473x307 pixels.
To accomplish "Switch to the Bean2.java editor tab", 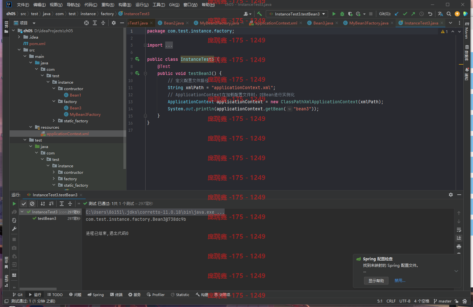I will [x=174, y=23].
